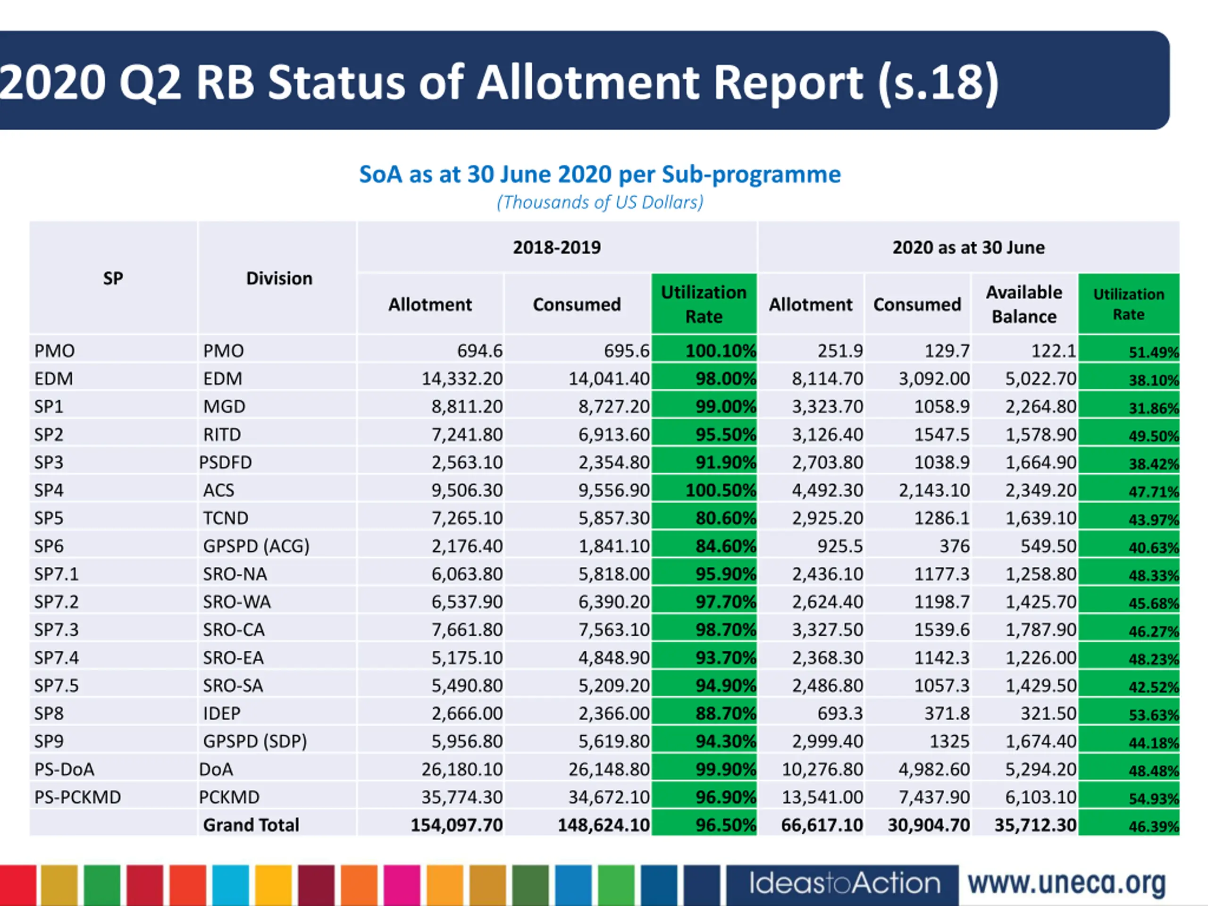Image resolution: width=1208 pixels, height=906 pixels.
Task: Click the slide title banner heading
Action: pyautogui.click(x=499, y=82)
